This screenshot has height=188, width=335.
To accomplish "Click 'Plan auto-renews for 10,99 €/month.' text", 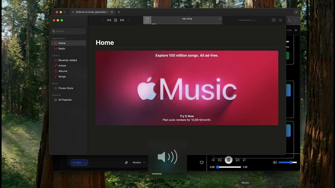I will point(187,120).
